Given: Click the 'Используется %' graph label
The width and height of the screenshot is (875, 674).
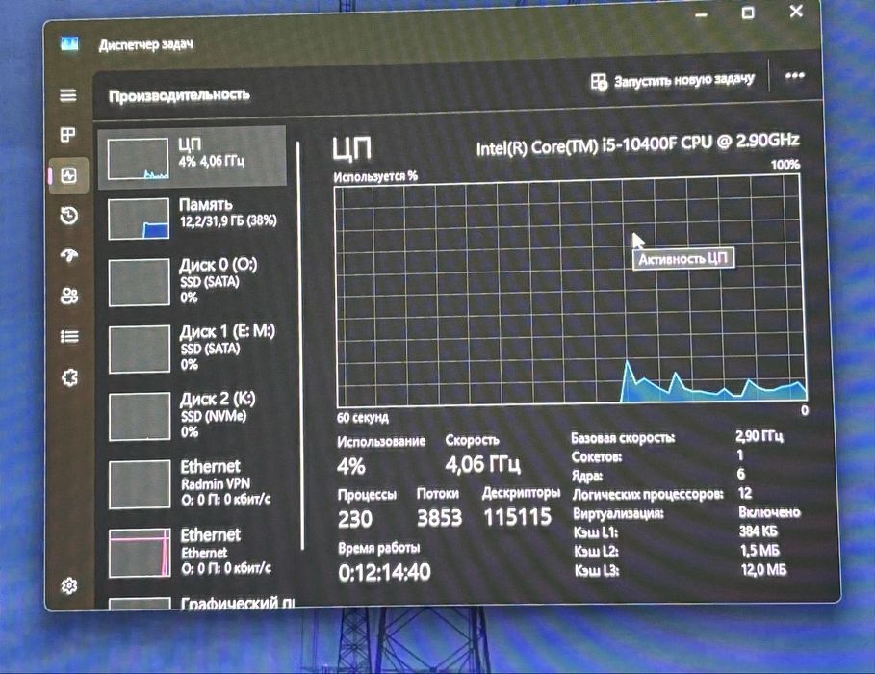Looking at the screenshot, I should click(x=375, y=176).
